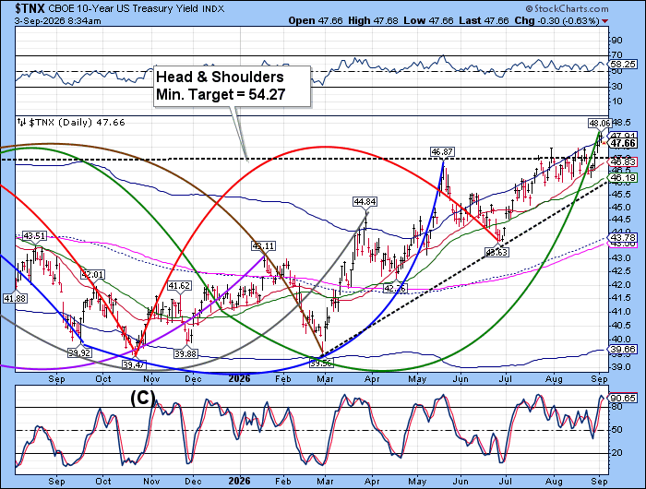Click the 48.06 peak price label
This screenshot has height=489, width=646.
coord(600,123)
